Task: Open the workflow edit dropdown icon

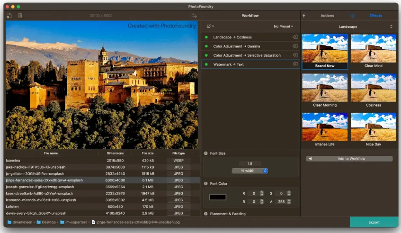Action: pos(211,26)
